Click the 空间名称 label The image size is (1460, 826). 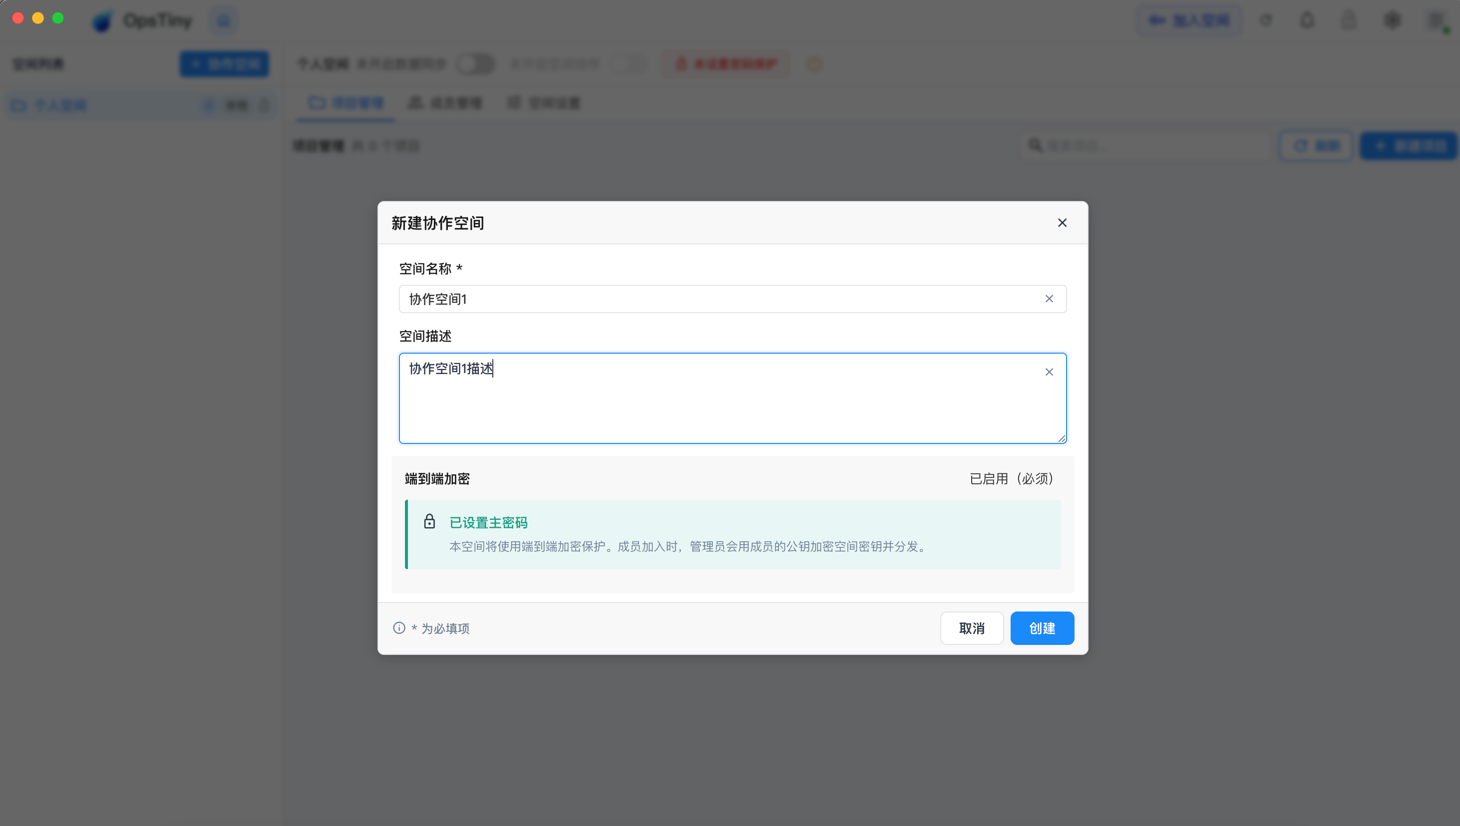click(x=430, y=268)
